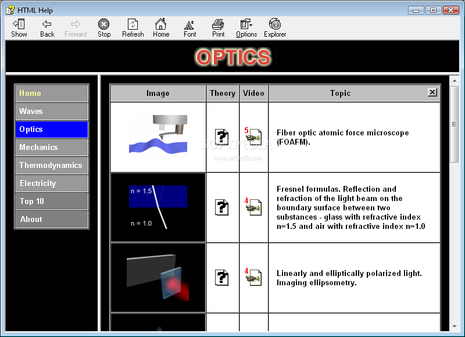Open the Thermodynamics section
This screenshot has height=337, width=465.
pyautogui.click(x=52, y=166)
